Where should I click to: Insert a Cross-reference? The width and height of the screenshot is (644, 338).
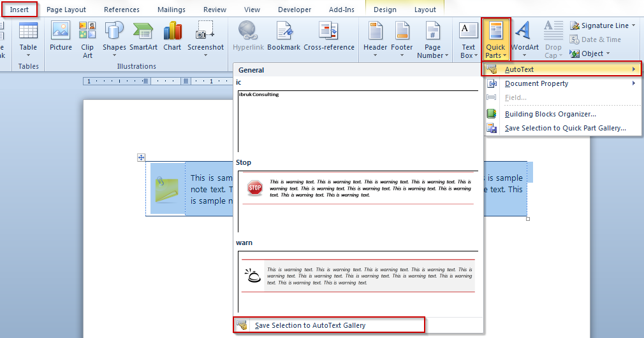329,37
